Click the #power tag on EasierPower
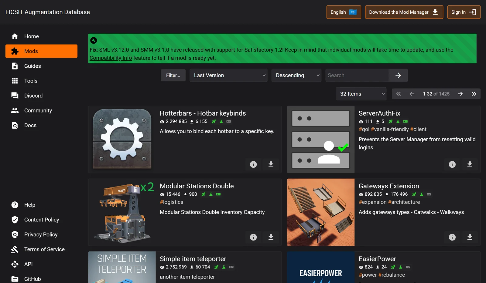486x283 pixels. pos(368,275)
